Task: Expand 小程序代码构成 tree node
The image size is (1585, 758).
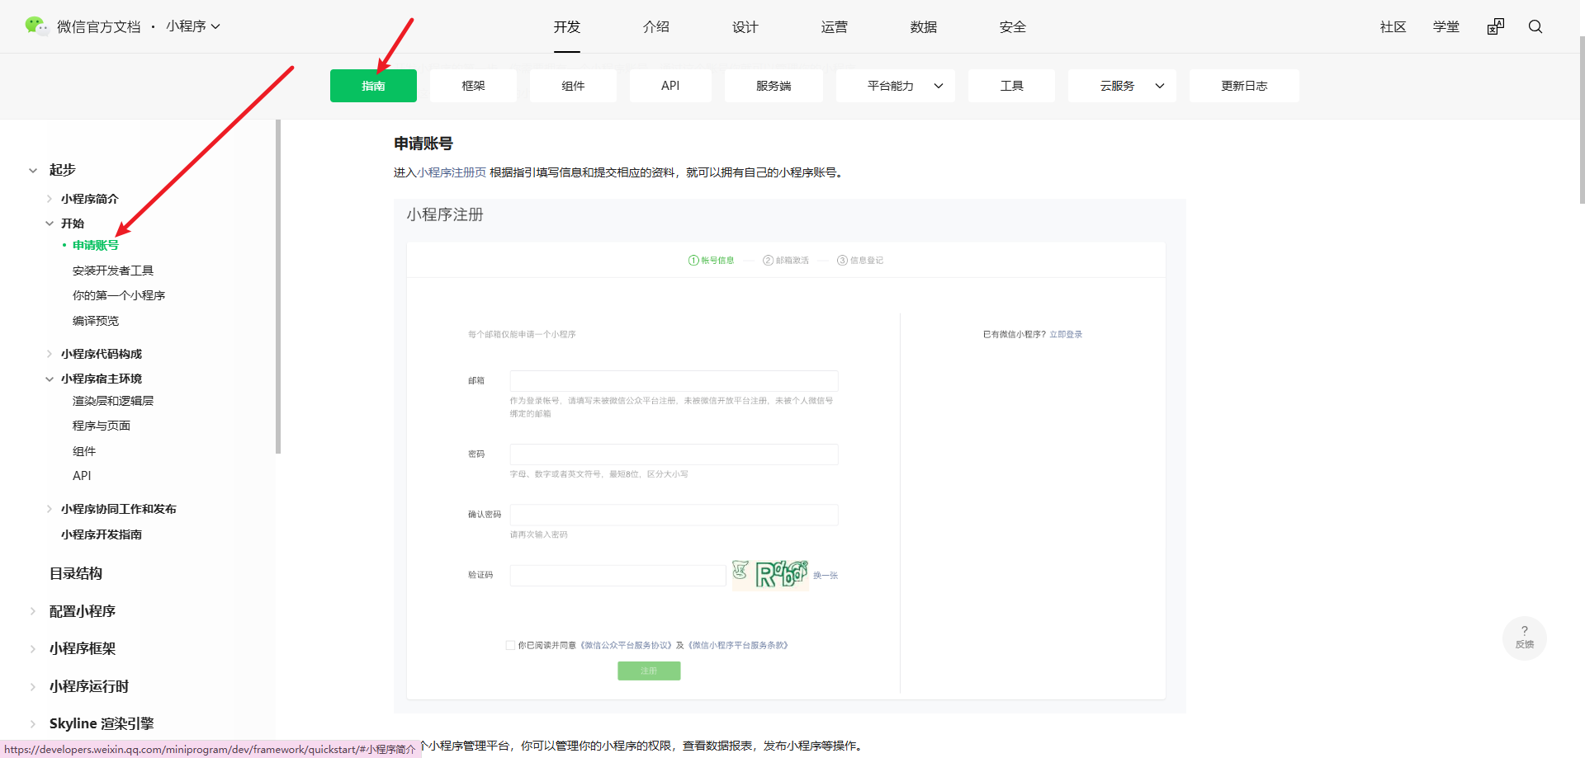Action: (x=50, y=354)
